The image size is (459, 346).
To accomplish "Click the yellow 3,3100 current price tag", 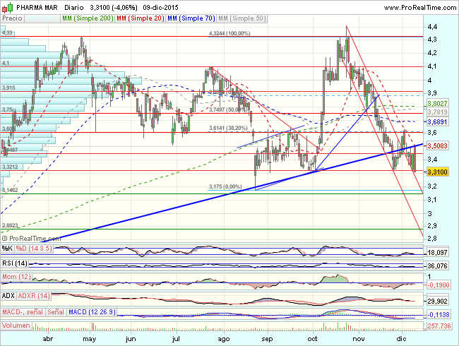I will 437,172.
